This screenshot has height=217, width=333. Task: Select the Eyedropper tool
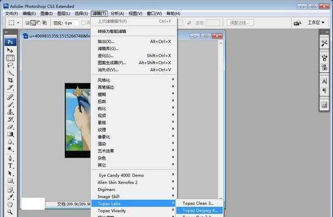[x=10, y=197]
